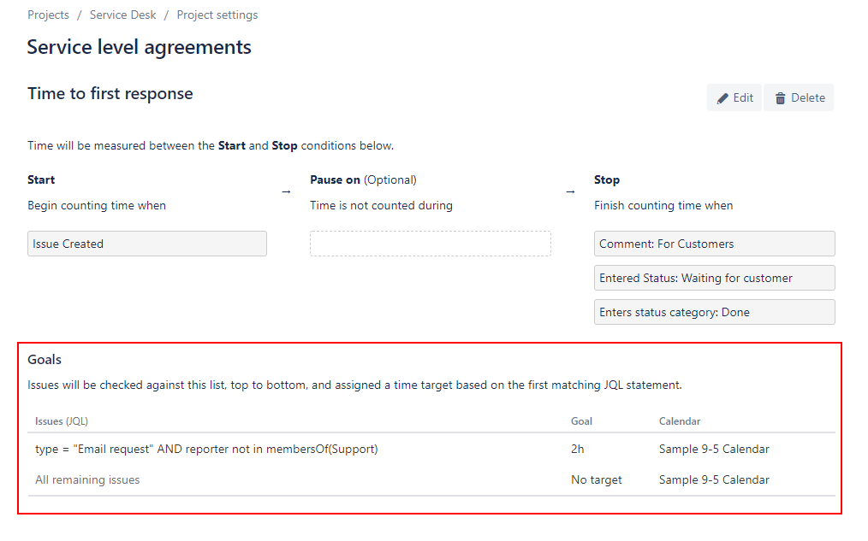
Task: Select Entered Status: Waiting for customer
Action: coord(714,278)
